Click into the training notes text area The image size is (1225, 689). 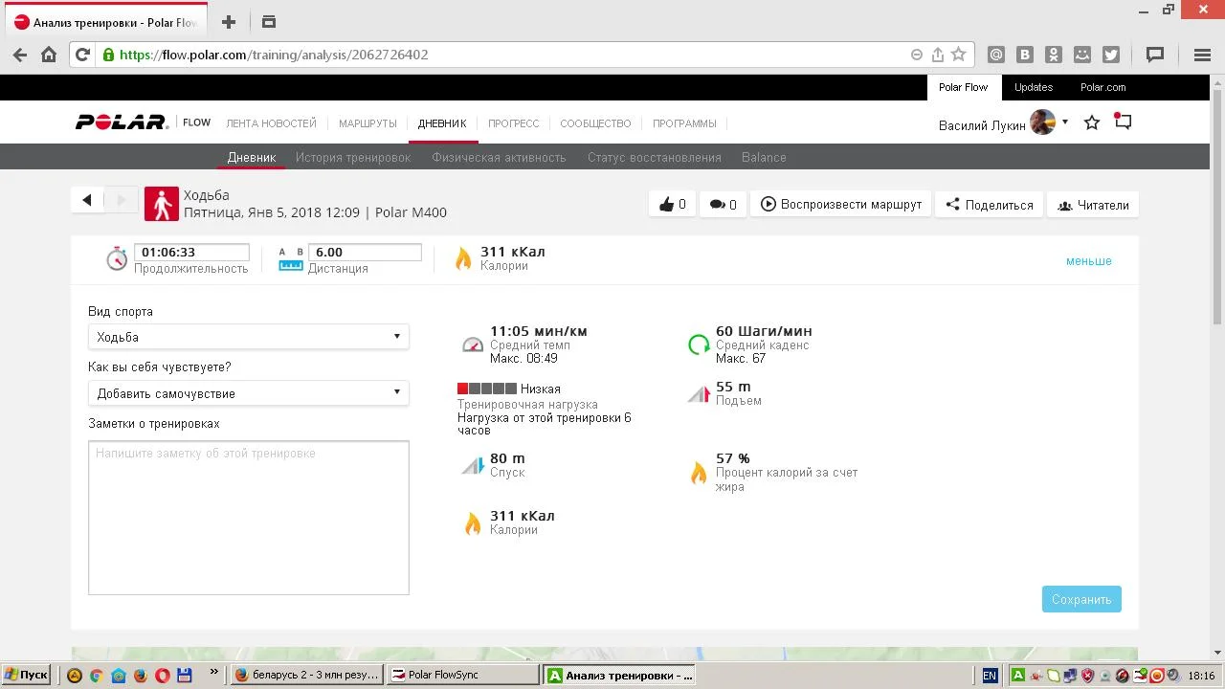point(248,518)
